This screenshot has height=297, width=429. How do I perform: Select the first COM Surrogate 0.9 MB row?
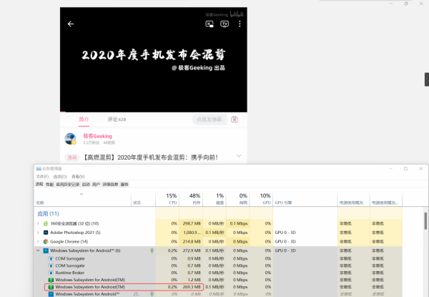(x=218, y=258)
